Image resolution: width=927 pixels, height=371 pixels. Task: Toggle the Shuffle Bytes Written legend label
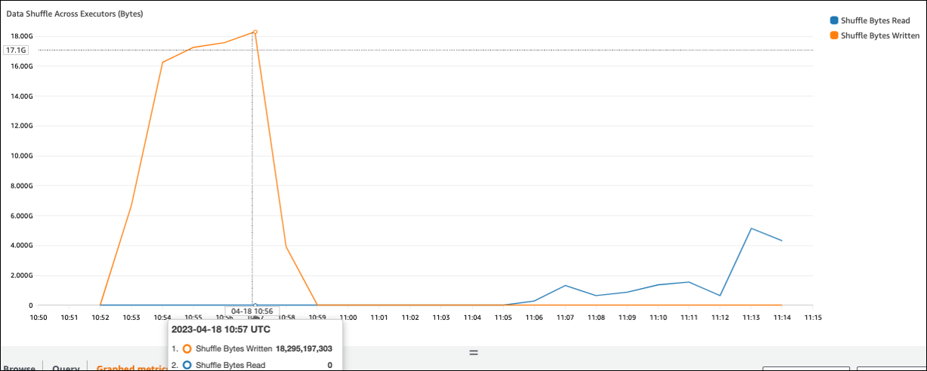879,35
